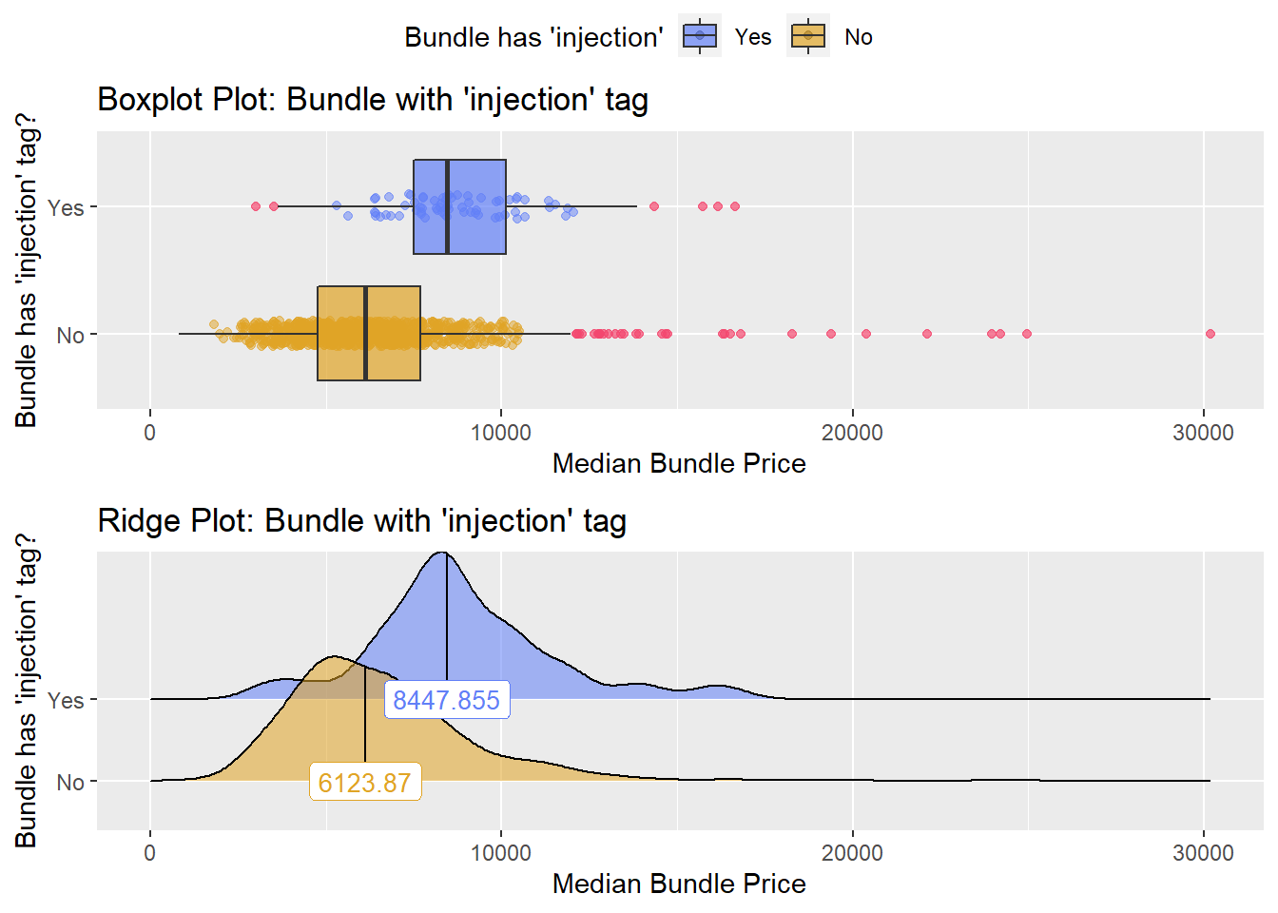Screen dimensions: 1278x913
Task: Select the 8447.855 median label
Action: pos(447,700)
